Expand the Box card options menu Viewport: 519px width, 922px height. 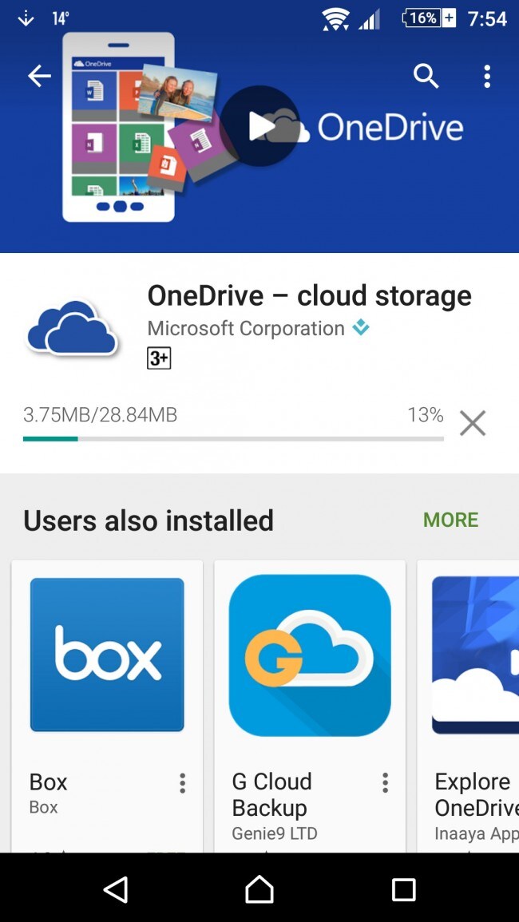point(182,782)
